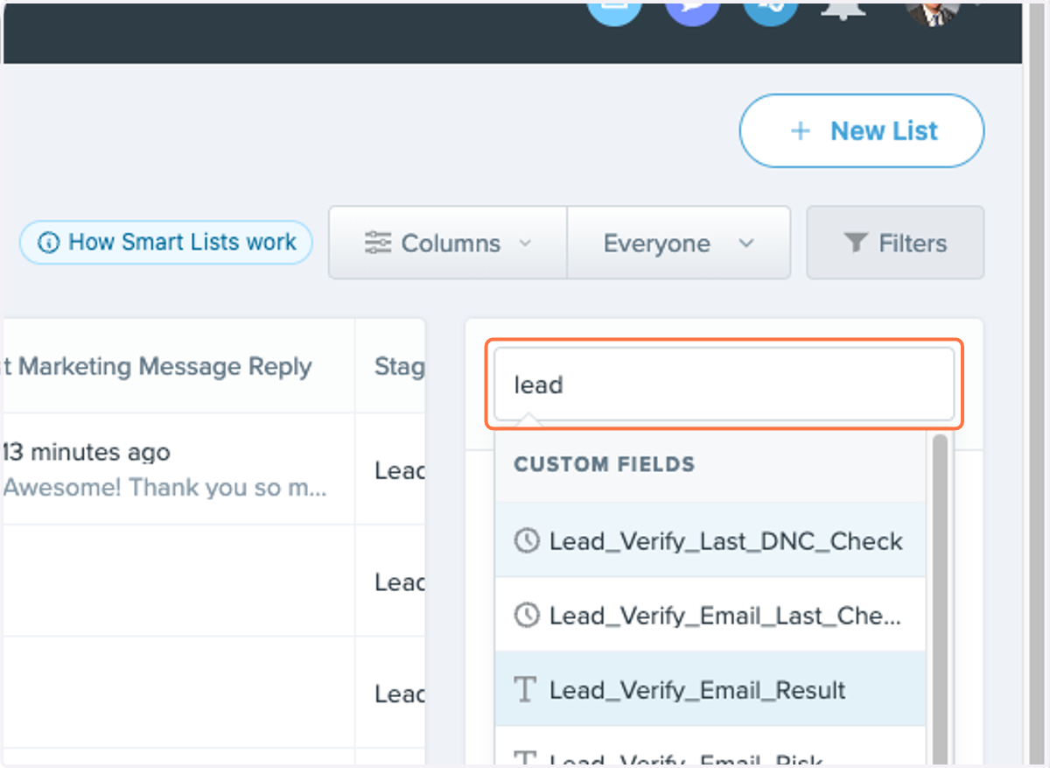
Task: Select Lead_Verify_Email_Last_Che... field
Action: pyautogui.click(x=710, y=615)
